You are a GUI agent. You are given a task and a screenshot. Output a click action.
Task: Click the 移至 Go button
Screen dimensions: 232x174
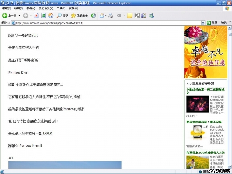tap(212, 23)
